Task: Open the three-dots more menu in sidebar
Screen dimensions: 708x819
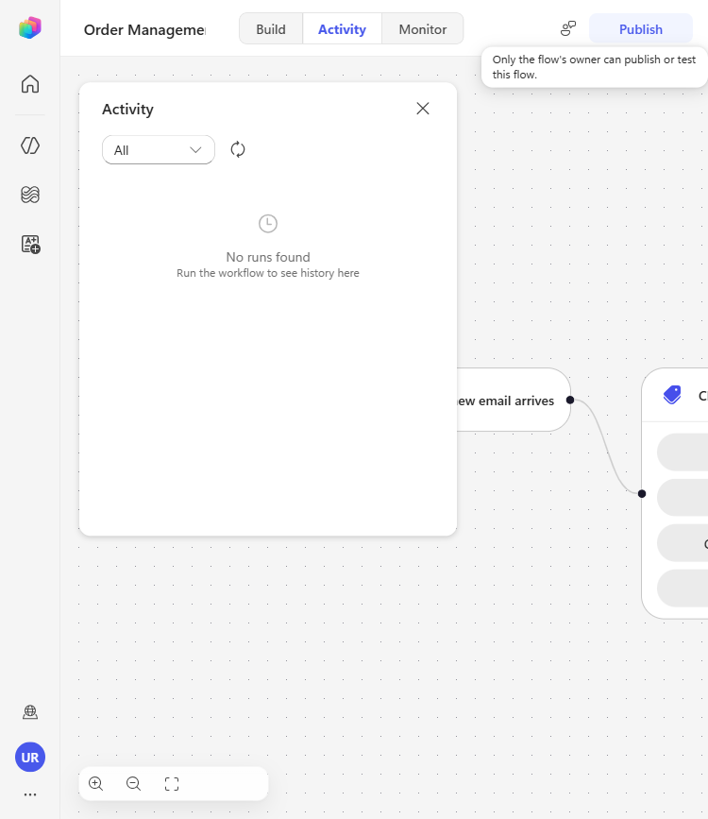Action: pos(30,794)
